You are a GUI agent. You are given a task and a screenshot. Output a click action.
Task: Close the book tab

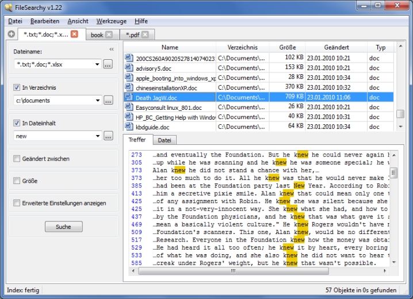coord(112,35)
